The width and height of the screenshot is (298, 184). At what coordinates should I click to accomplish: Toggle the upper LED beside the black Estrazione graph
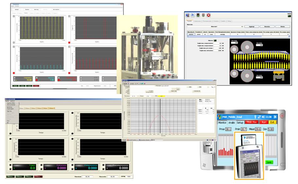click(10, 139)
